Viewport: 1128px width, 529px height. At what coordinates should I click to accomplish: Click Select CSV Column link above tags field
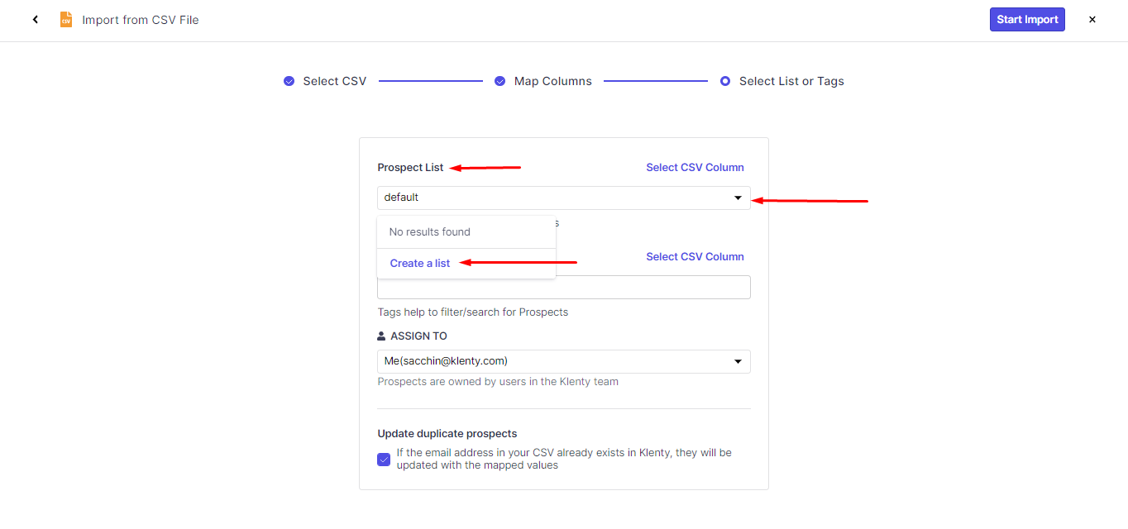pos(695,257)
